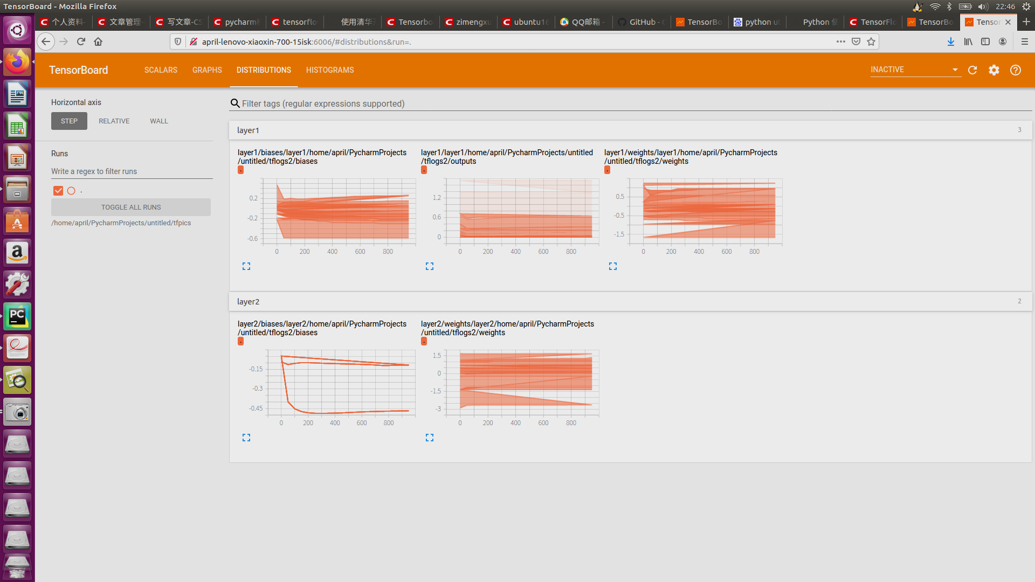The width and height of the screenshot is (1035, 582).
Task: Click the Firefox back arrow
Action: (46, 41)
